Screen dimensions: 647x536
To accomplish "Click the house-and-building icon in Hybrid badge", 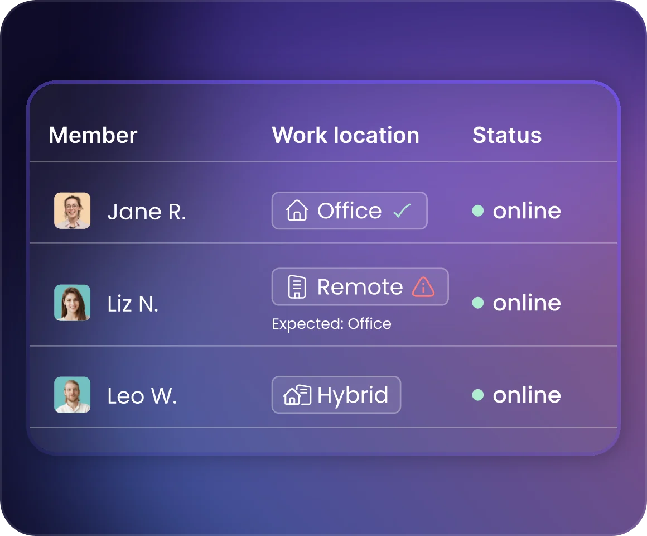I will 297,395.
